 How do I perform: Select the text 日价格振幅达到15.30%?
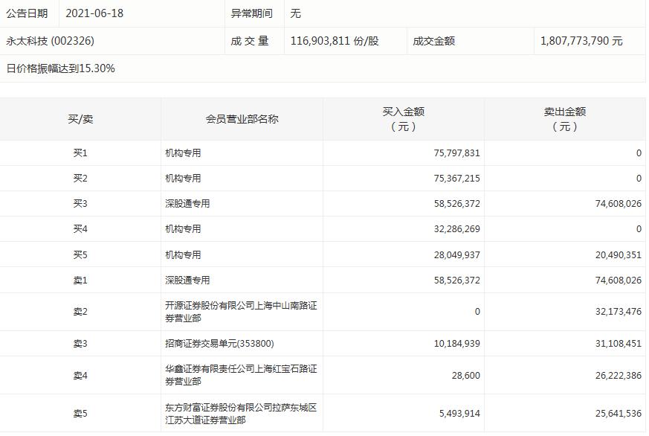60,68
